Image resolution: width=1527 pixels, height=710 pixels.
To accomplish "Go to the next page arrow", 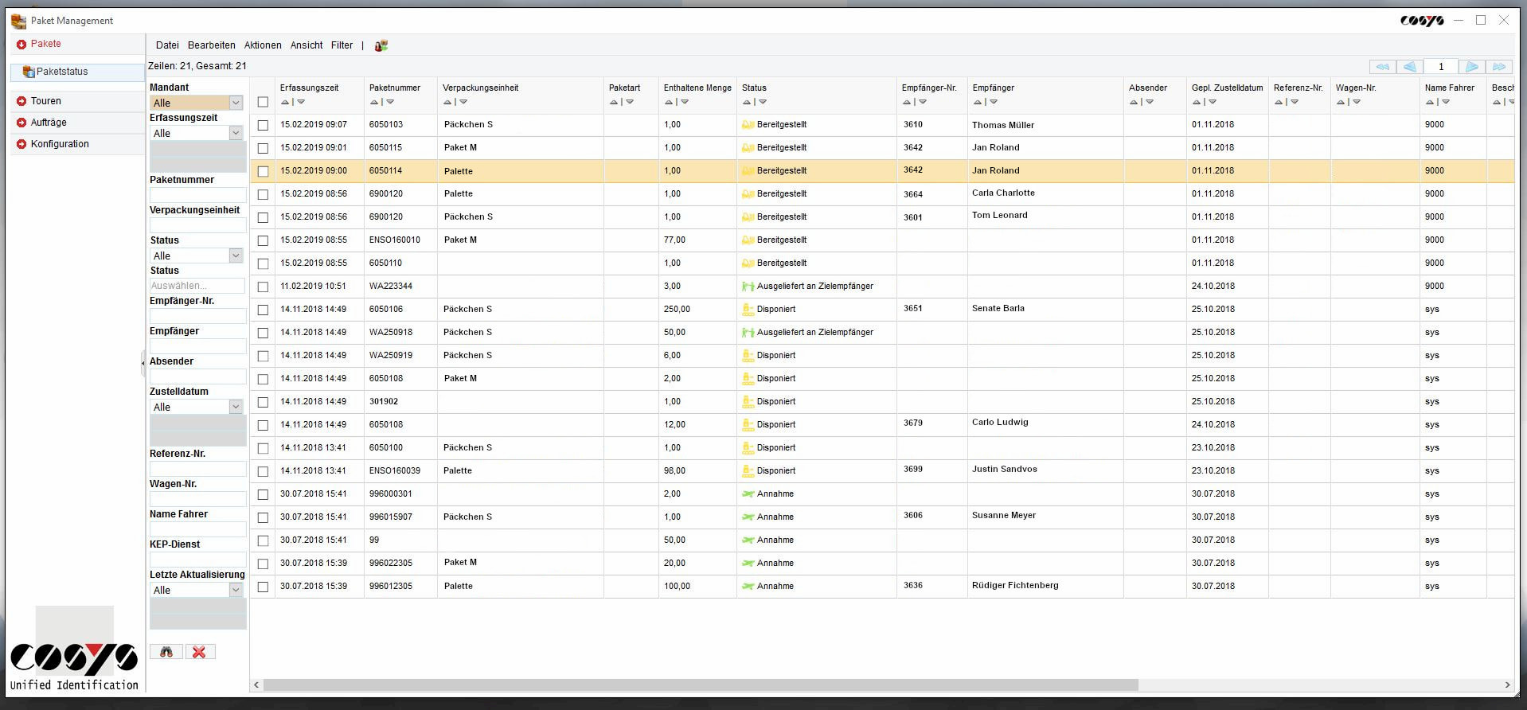I will (1472, 67).
